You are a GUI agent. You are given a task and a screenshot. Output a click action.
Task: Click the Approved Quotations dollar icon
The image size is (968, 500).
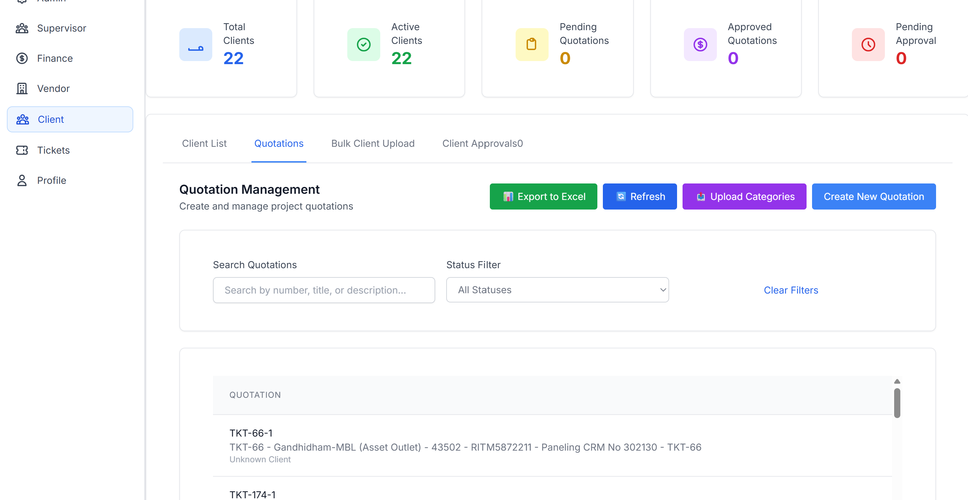click(x=700, y=45)
